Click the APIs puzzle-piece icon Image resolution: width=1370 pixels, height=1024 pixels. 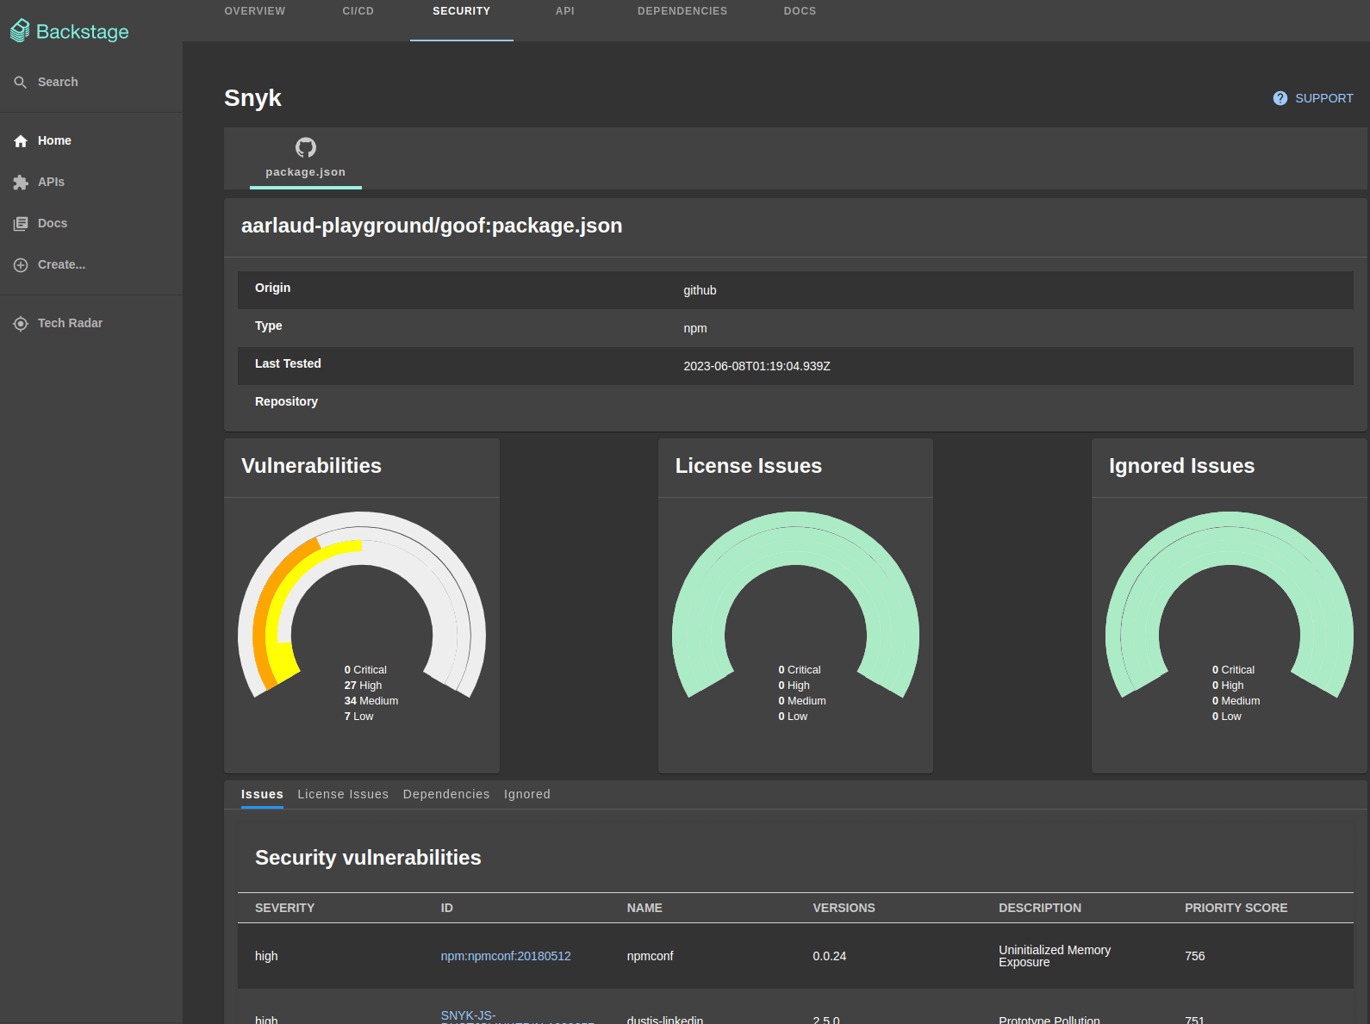tap(21, 182)
